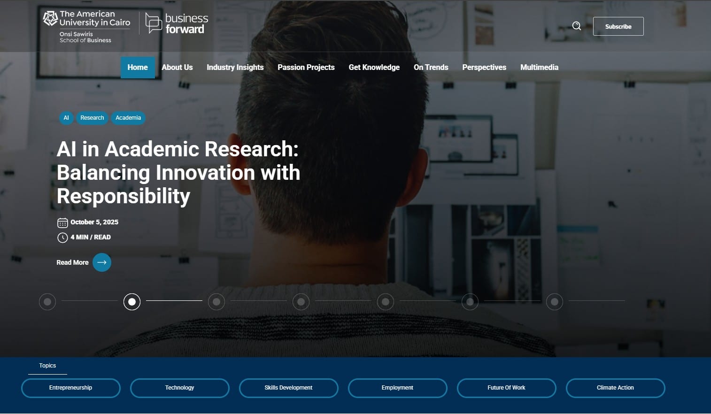Screen dimensions: 711x414
Task: Click the American University in Cairo logo
Action: (x=87, y=27)
